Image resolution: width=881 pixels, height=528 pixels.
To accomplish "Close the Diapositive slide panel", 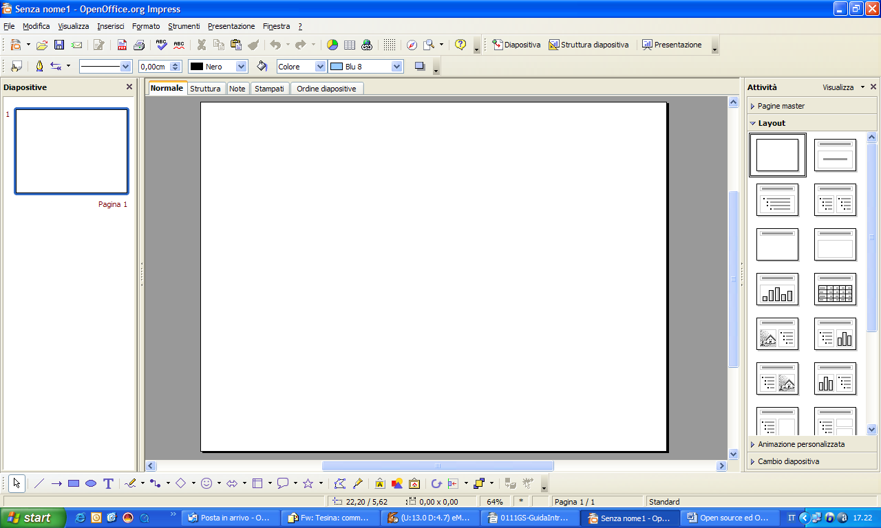I will tap(129, 87).
